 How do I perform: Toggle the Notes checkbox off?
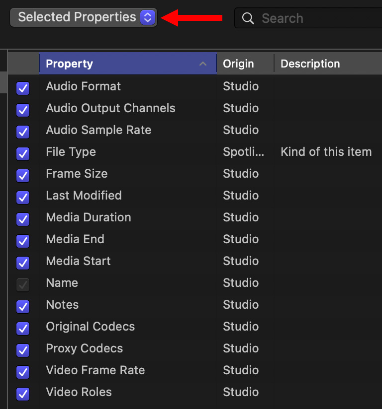23,306
